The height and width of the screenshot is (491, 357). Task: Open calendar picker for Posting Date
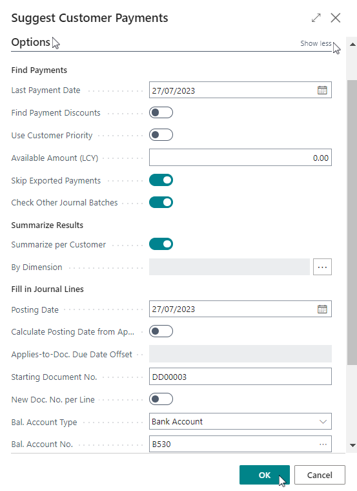coord(322,309)
